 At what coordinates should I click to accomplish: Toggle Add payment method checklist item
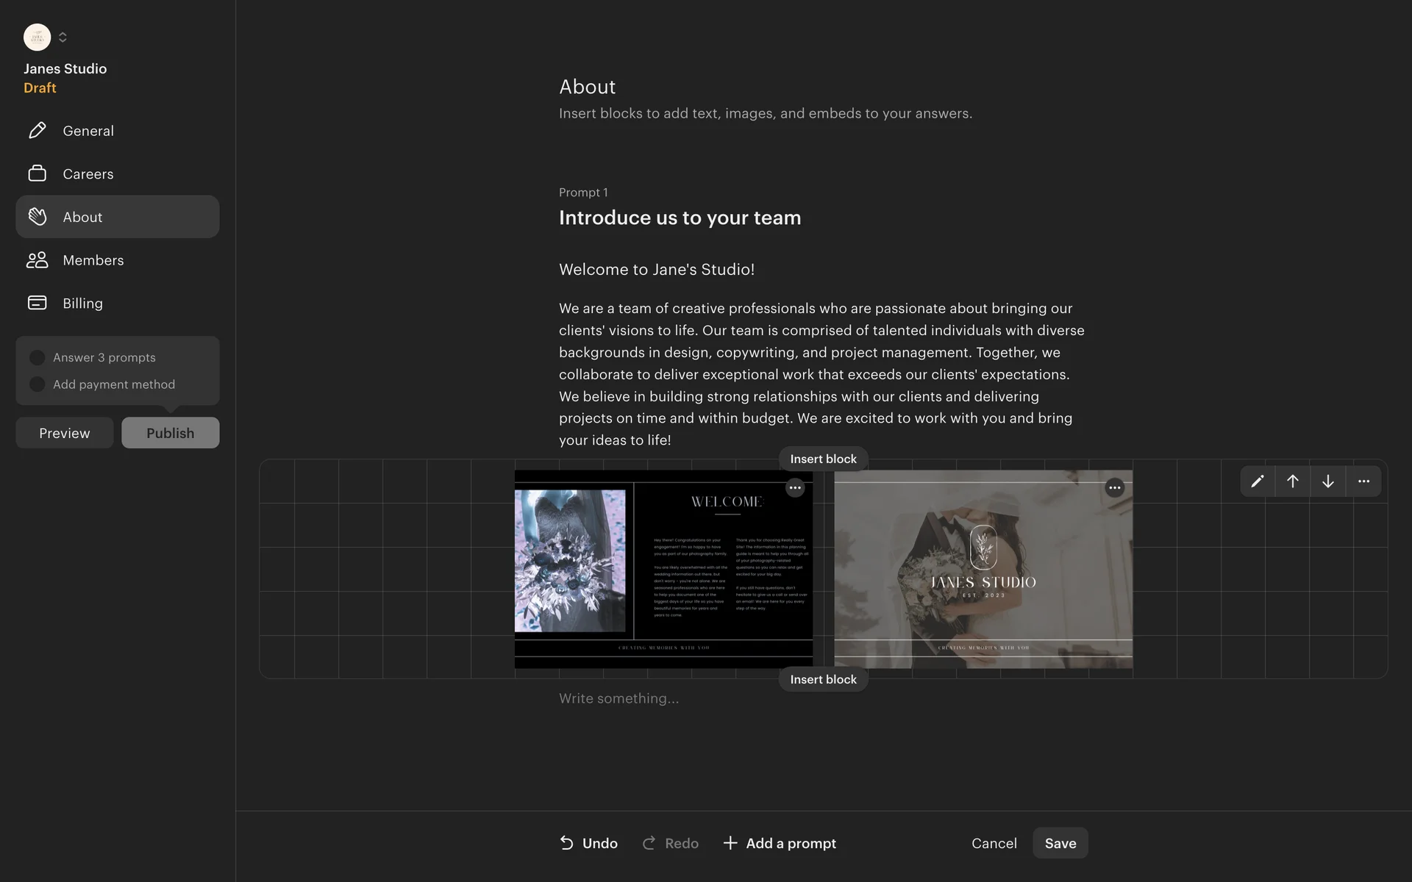pyautogui.click(x=38, y=384)
